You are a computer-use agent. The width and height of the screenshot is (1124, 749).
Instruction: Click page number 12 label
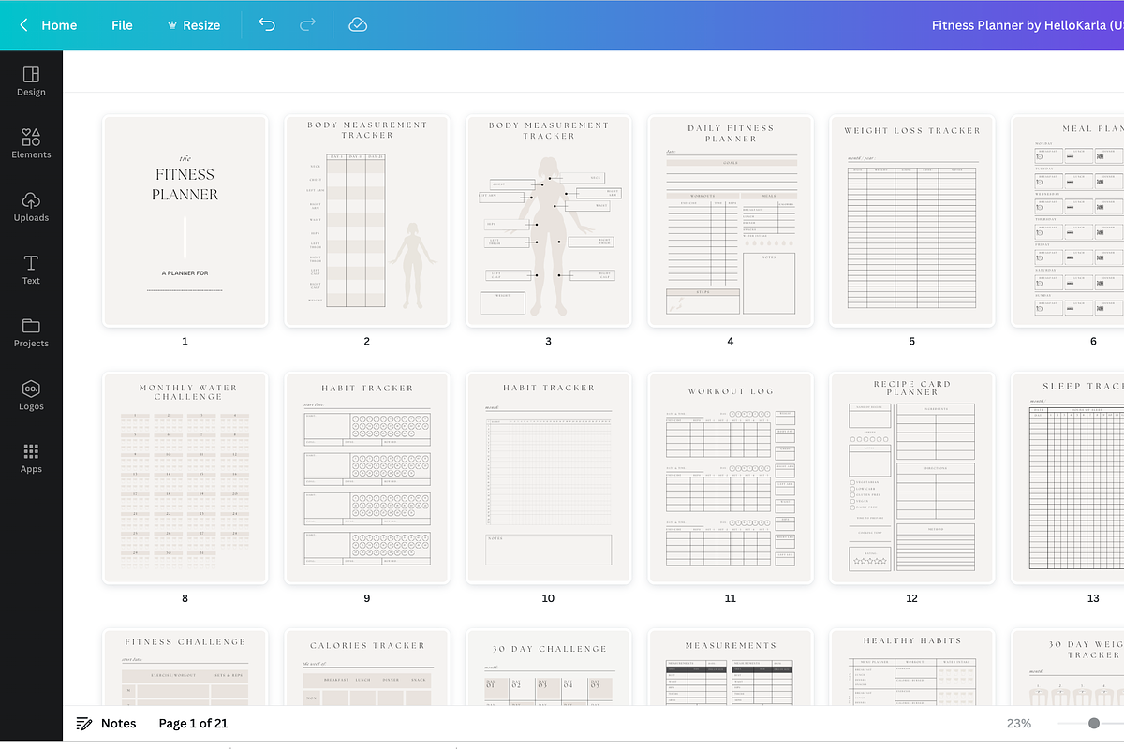[911, 598]
